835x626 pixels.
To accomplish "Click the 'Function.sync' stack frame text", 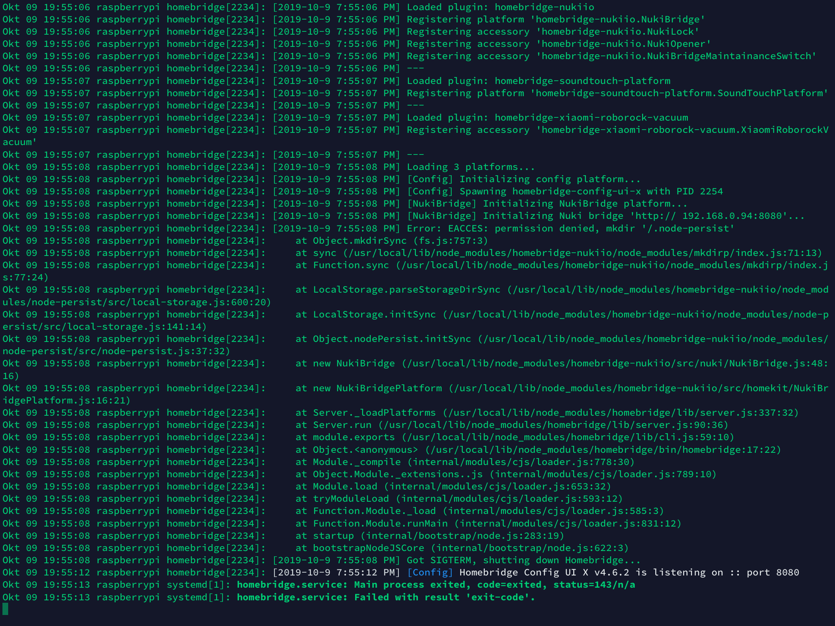I will [x=351, y=265].
